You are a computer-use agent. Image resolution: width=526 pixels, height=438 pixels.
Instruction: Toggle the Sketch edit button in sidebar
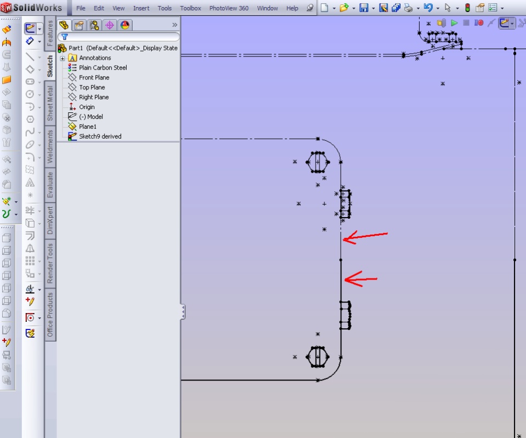click(x=30, y=28)
